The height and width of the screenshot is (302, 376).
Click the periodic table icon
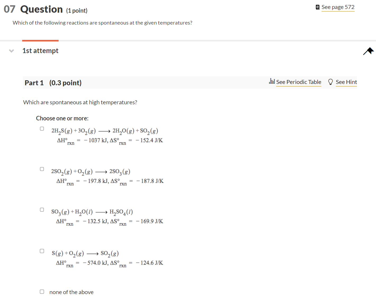[272, 82]
